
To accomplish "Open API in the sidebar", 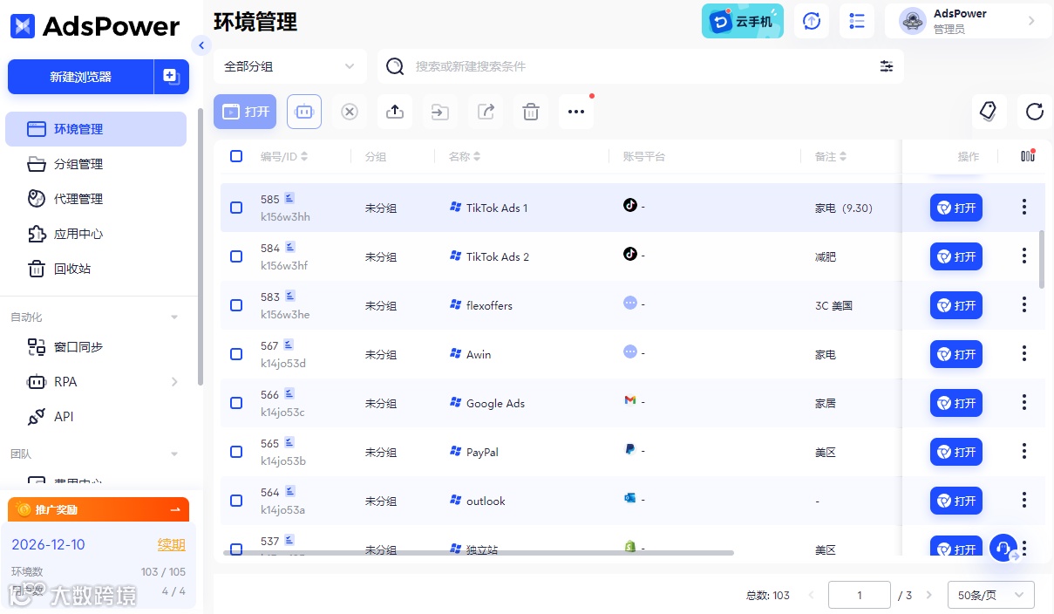I will coord(96,417).
